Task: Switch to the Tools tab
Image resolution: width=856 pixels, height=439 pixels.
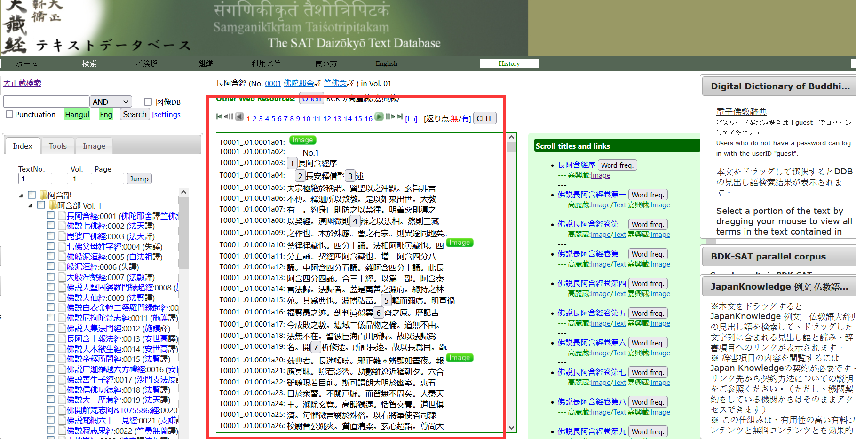Action: pos(58,146)
